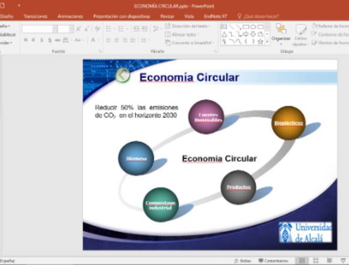Open the numbered list dropdown
Viewport: 349px width, 265px height.
tap(127, 29)
